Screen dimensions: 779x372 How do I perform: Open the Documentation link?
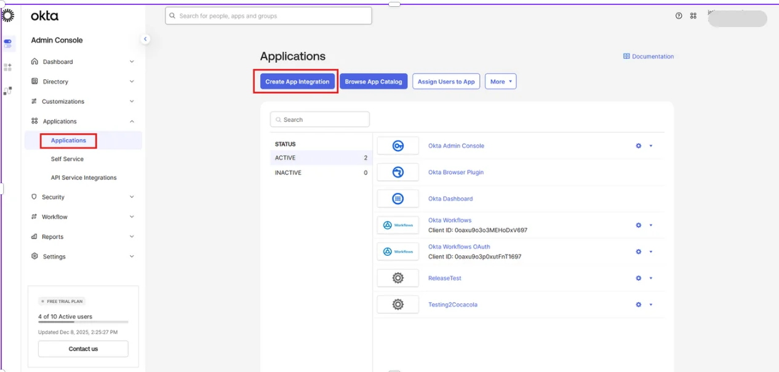point(648,56)
